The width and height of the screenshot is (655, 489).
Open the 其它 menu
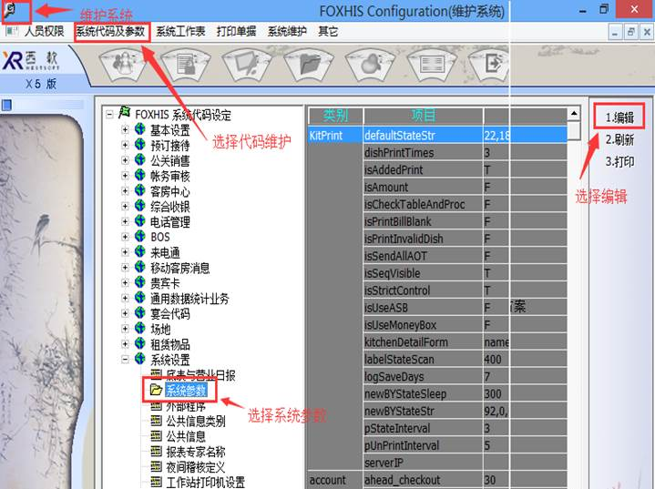tap(328, 31)
